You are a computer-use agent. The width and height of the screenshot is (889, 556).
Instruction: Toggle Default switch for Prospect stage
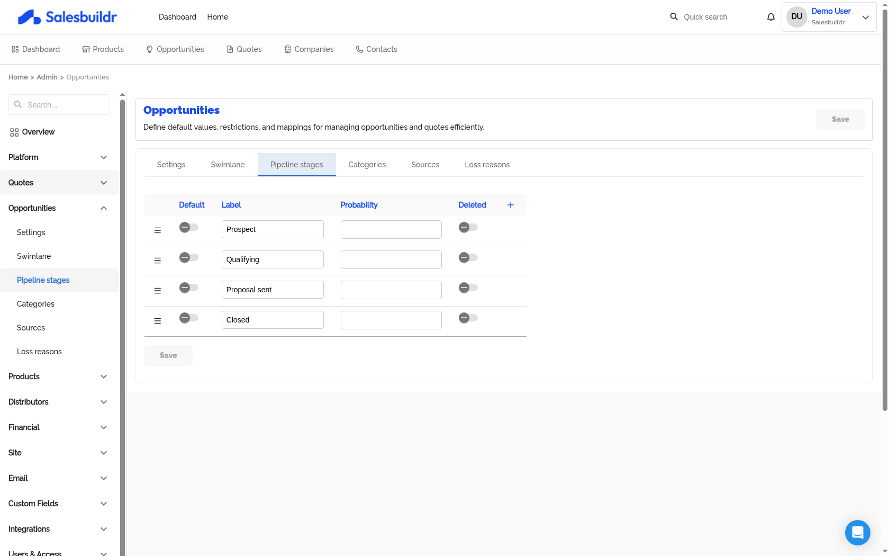pos(189,227)
